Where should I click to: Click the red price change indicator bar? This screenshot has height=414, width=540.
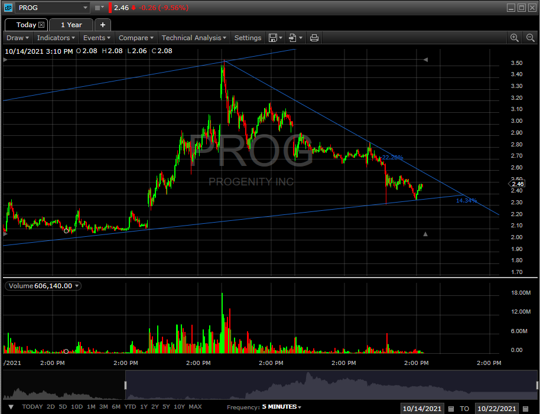tap(110, 8)
